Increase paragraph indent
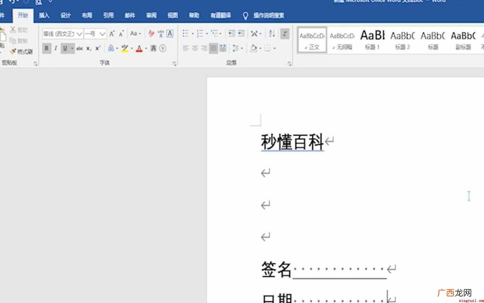 pos(241,34)
